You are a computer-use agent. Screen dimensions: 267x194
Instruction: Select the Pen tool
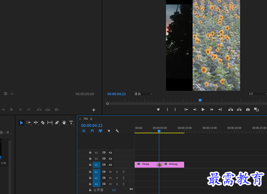coord(57,123)
